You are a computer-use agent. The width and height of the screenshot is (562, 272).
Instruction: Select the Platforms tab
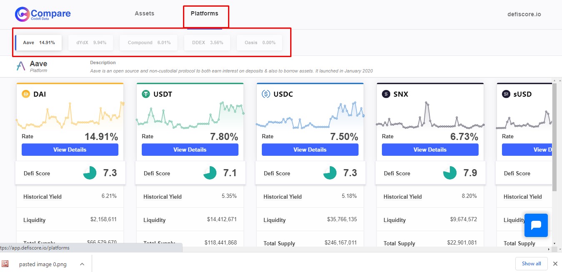pos(204,13)
